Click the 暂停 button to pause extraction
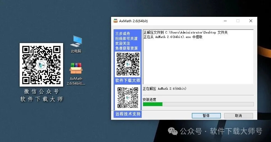271x142 pixels. click(206, 116)
